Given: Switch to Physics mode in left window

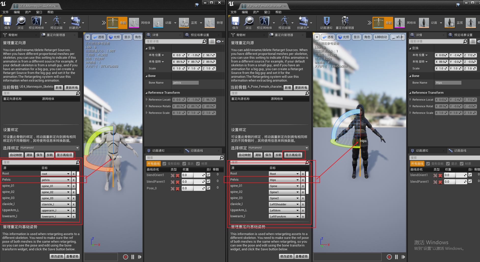Looking at the screenshot, I should coord(210,23).
